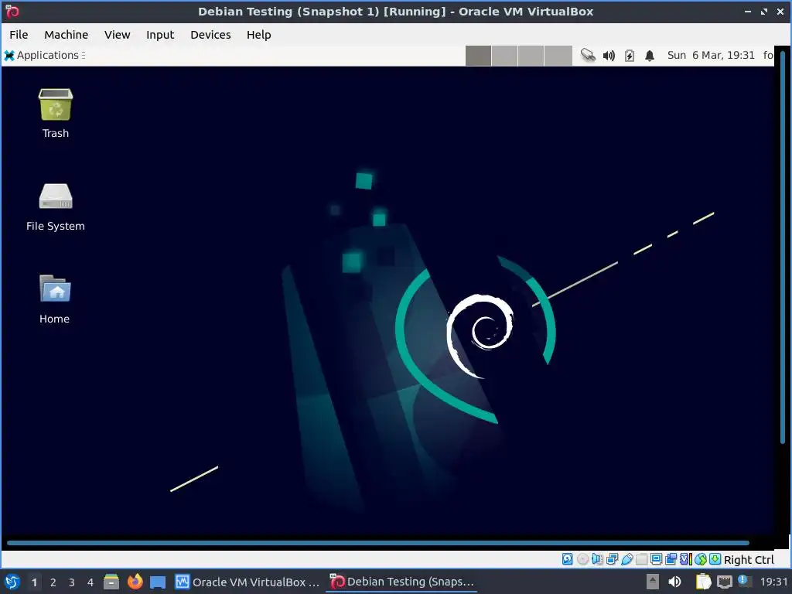Click the VirtualBox shared folders indicator
This screenshot has width=792, height=594.
tap(641, 559)
